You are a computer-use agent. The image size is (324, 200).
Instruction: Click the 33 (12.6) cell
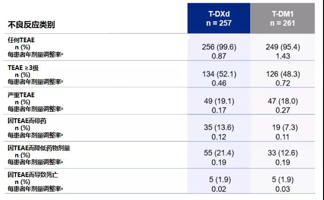[x=283, y=154]
